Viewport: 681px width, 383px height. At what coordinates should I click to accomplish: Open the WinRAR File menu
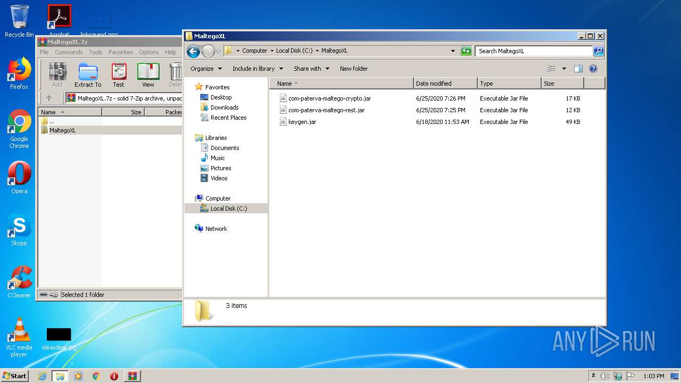(44, 52)
